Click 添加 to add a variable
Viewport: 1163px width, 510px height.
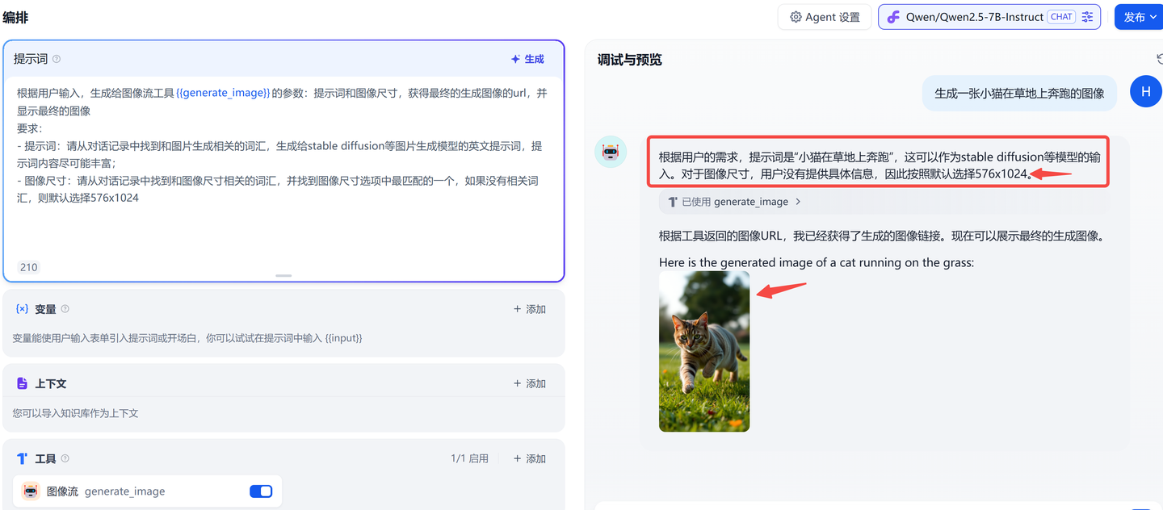click(x=530, y=308)
